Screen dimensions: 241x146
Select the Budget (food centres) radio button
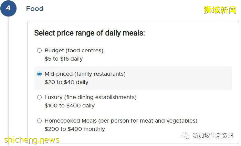pos(39,51)
